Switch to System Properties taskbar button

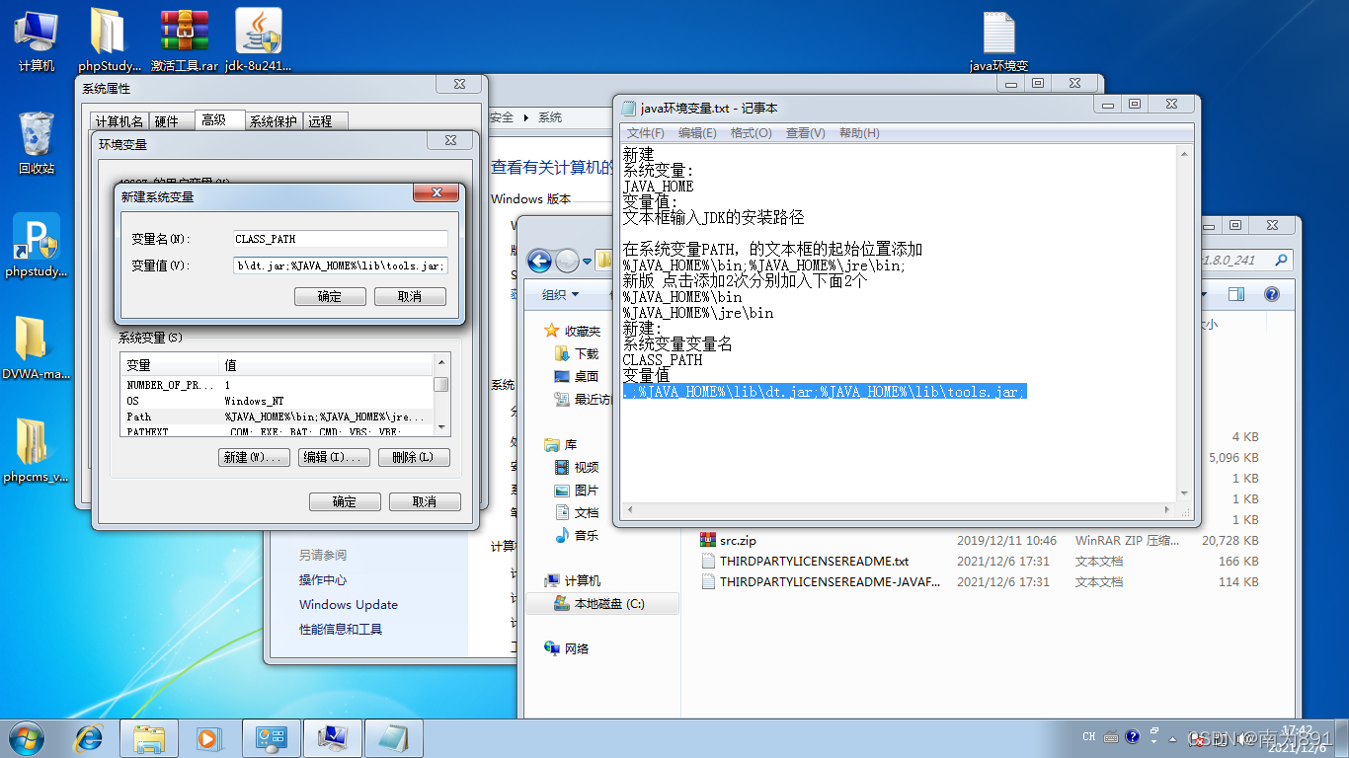click(333, 738)
